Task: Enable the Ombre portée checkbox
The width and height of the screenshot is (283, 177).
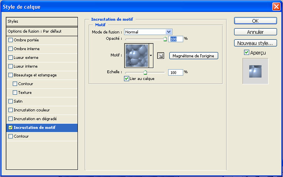Action: pyautogui.click(x=11, y=40)
